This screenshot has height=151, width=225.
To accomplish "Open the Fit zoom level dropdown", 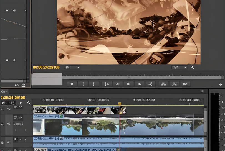I will pos(72,67).
